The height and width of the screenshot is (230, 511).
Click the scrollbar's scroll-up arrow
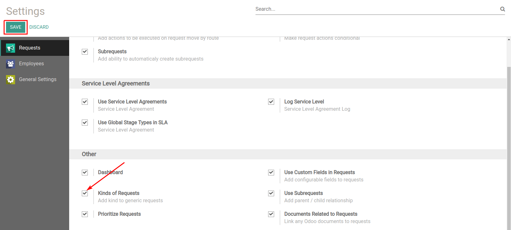(509, 39)
